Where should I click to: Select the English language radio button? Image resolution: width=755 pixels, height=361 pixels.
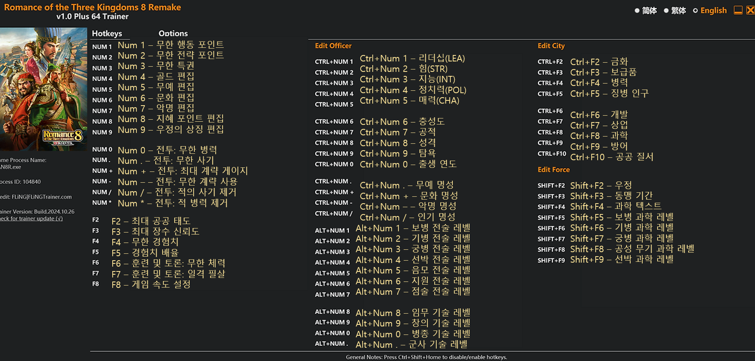click(x=695, y=11)
